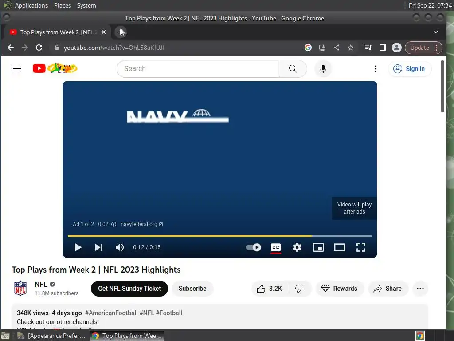Screen dimensions: 454x341
Task: Click the search magnifier button
Action: (293, 69)
